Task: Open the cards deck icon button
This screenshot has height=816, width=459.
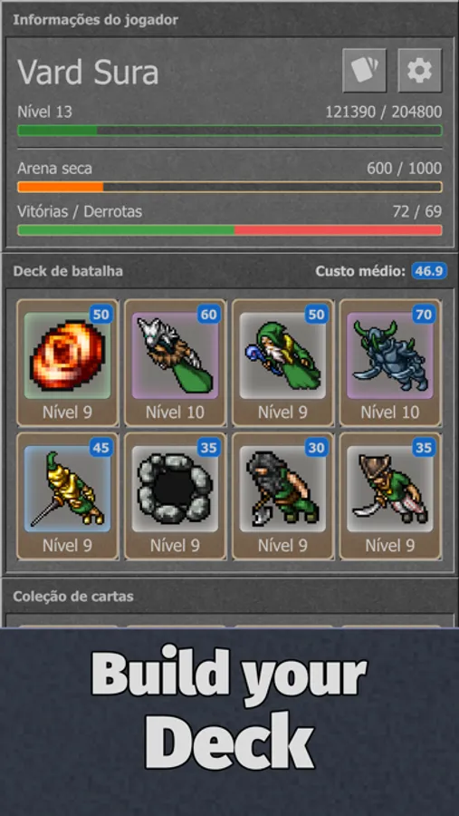Action: pyautogui.click(x=364, y=70)
